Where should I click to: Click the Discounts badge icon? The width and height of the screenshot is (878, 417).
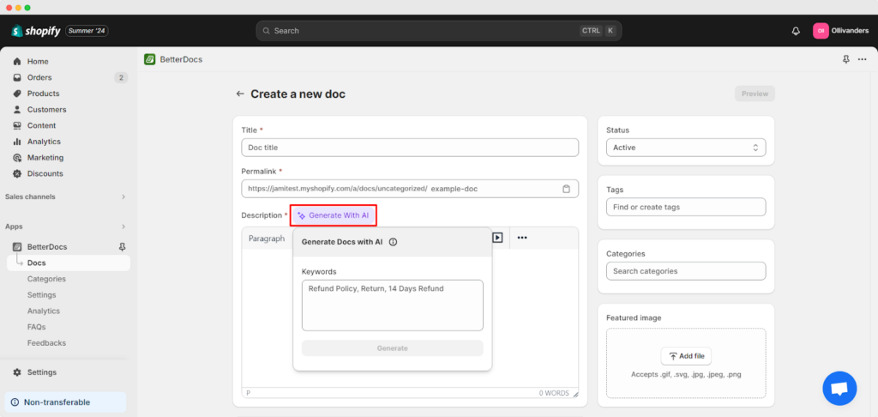click(x=17, y=173)
